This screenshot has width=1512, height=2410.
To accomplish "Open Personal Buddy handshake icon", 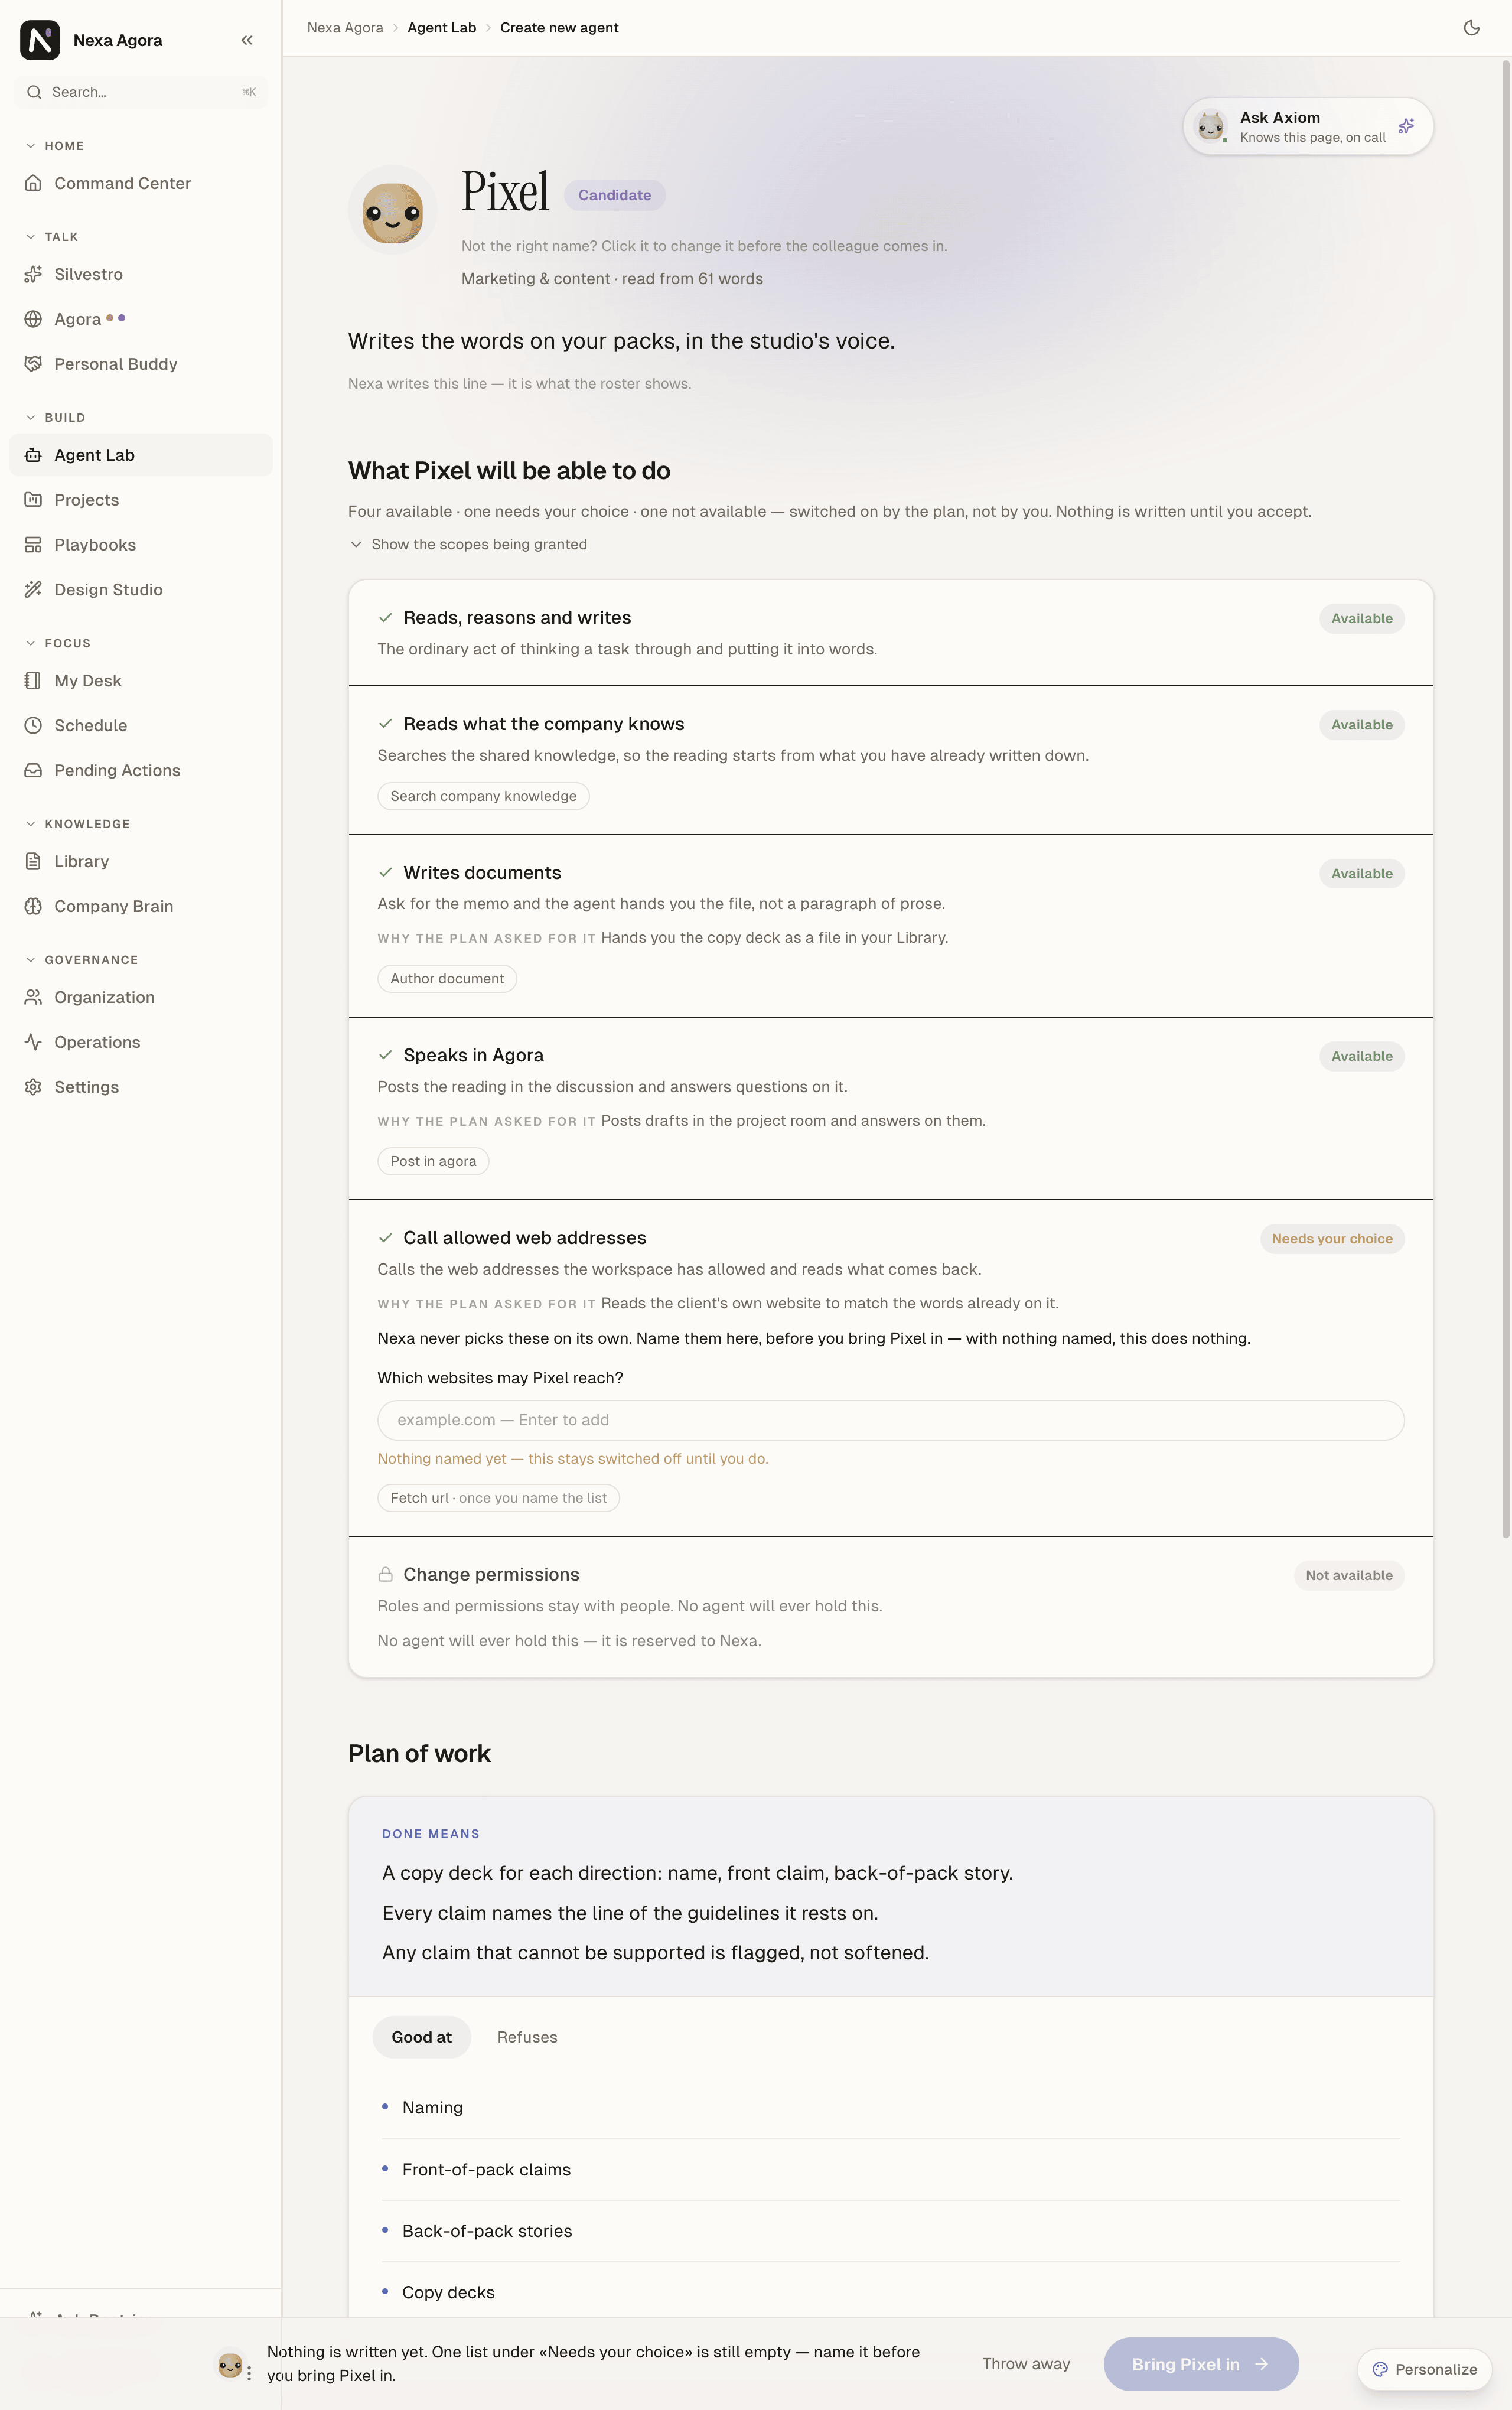I will pyautogui.click(x=33, y=364).
